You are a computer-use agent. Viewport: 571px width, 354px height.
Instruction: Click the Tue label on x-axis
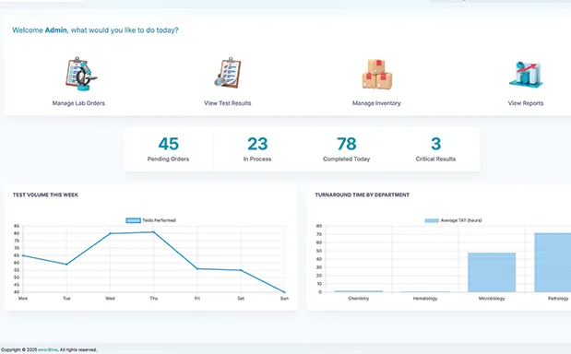[x=66, y=299]
